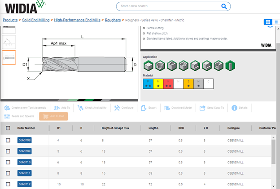The image size is (280, 189).
Task: Click the first green Application hexagon icon
Action: [148, 65]
